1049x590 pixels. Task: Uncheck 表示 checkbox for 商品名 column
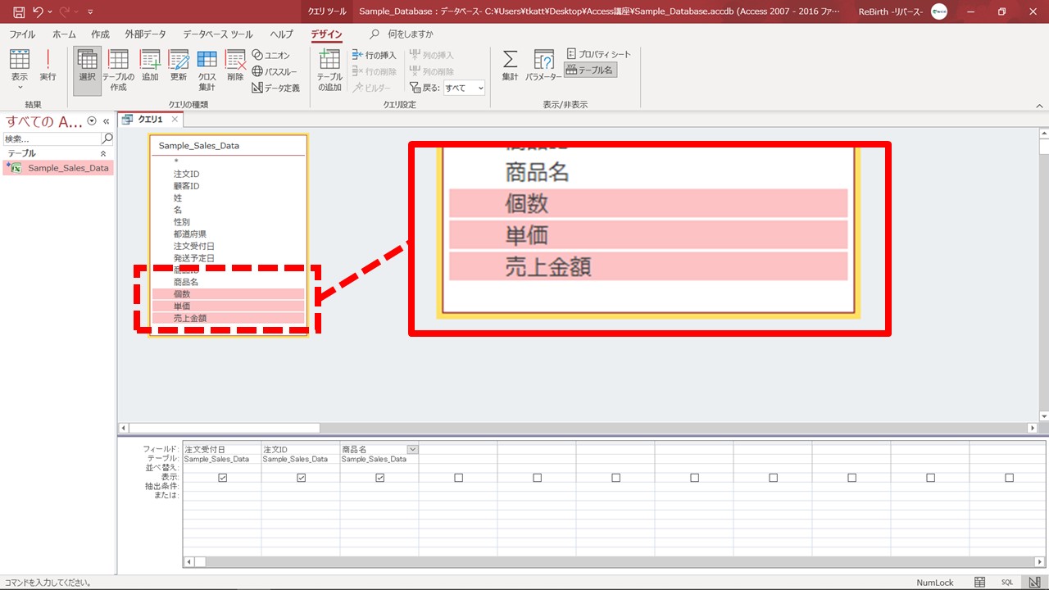(x=379, y=478)
